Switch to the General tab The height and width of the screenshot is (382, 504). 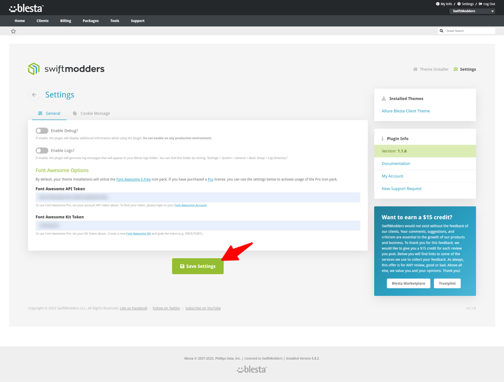click(49, 114)
